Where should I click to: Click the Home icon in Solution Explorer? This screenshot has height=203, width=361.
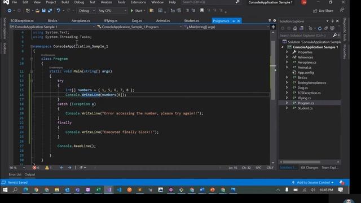[295, 28]
